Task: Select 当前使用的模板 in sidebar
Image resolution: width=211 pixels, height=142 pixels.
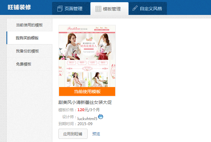Action: 29,25
